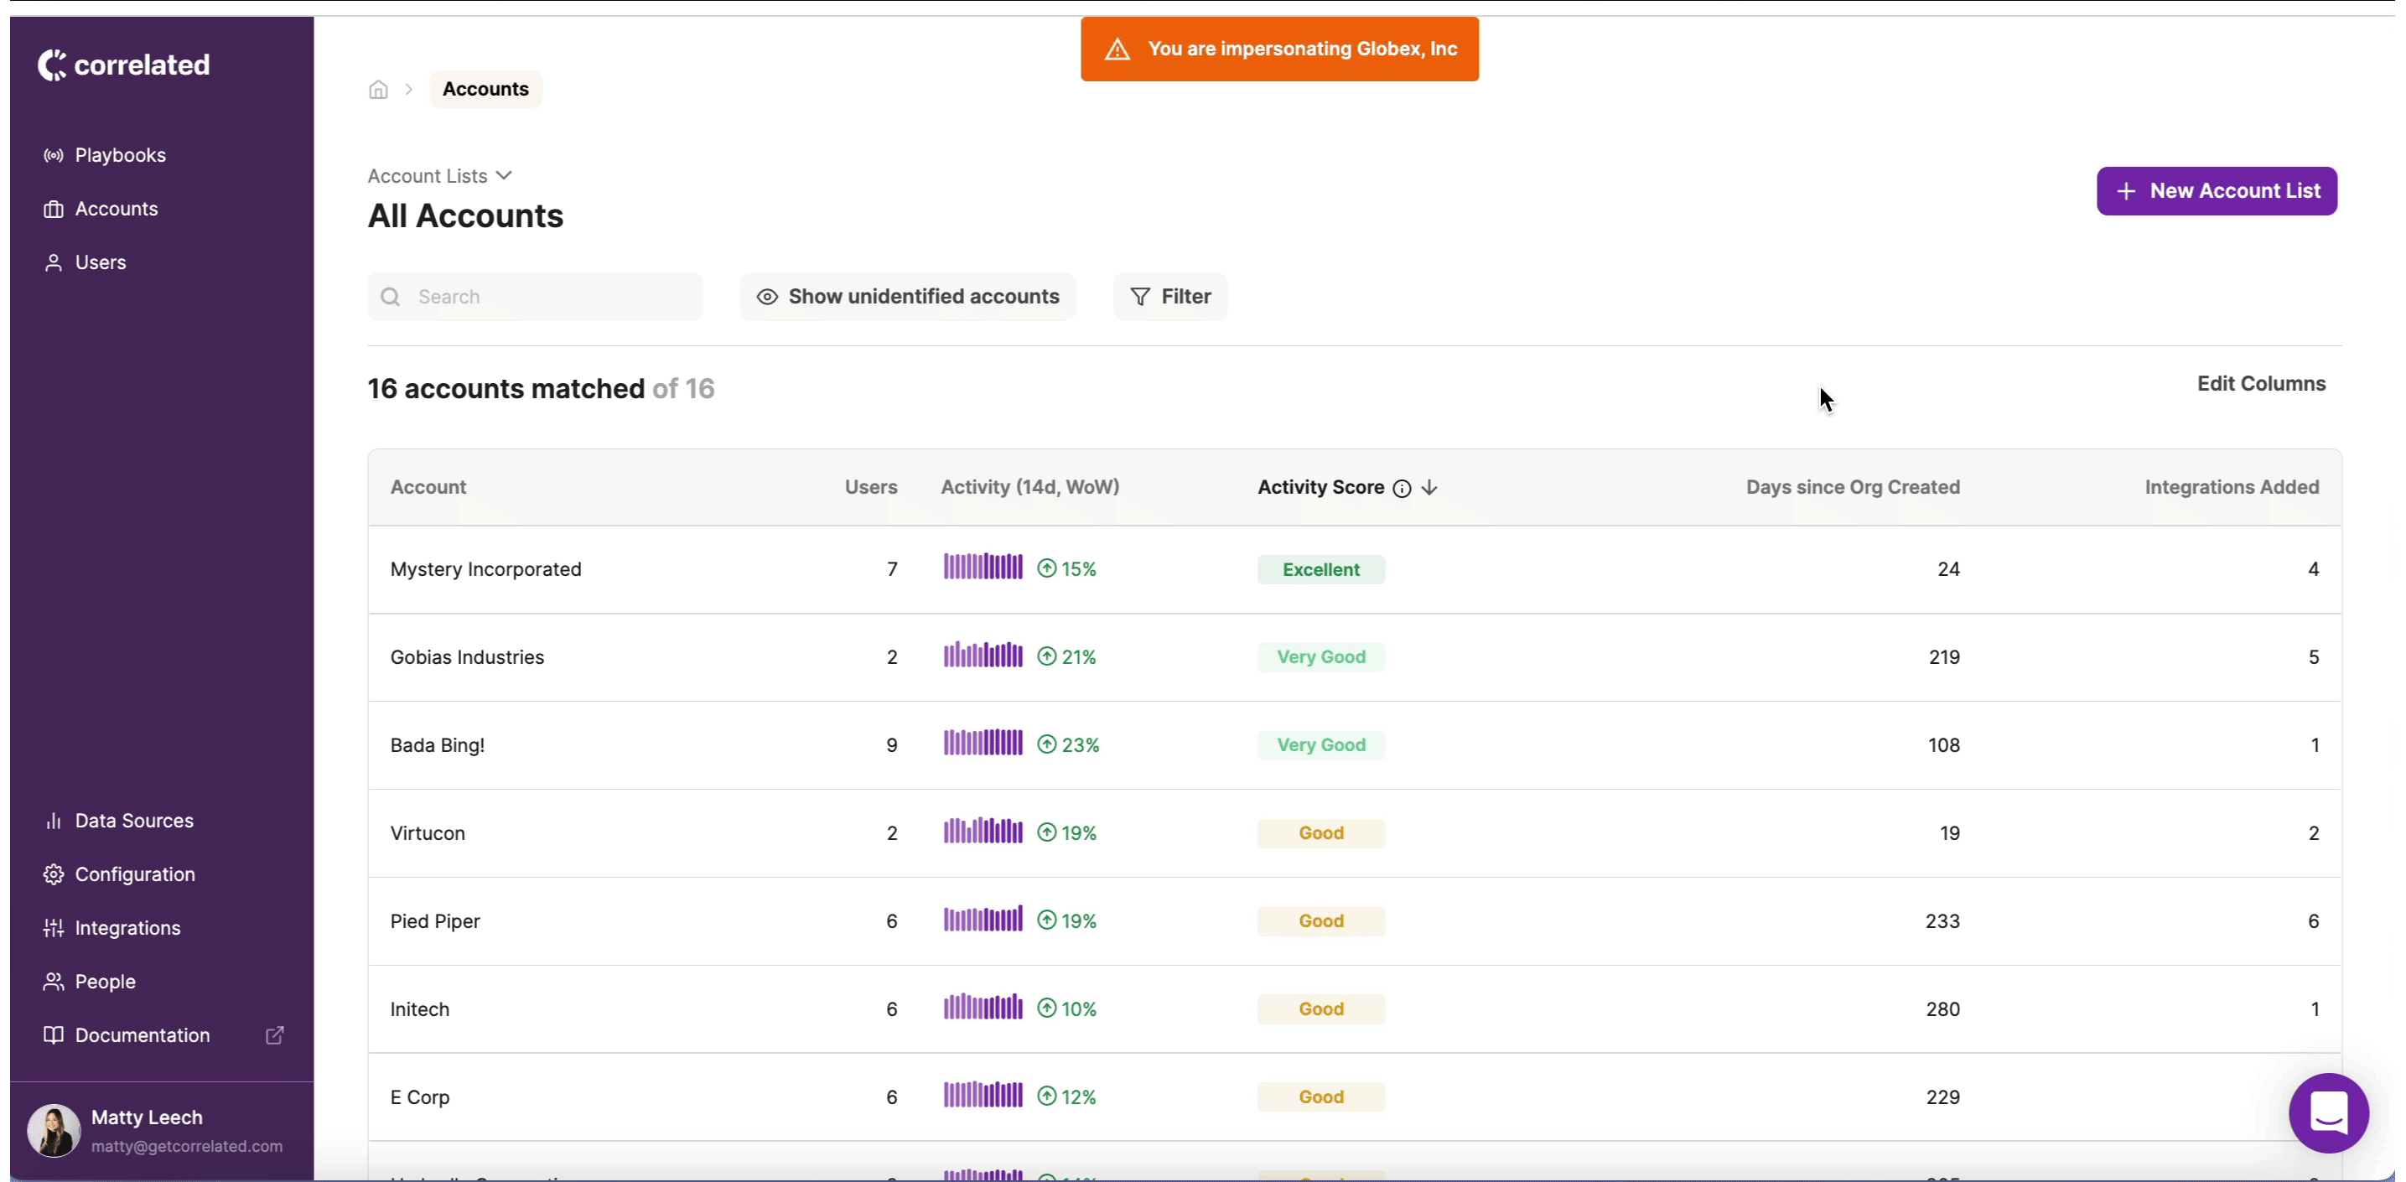The image size is (2406, 1182).
Task: Click the matty@getcorrelated.com email text
Action: coord(187,1147)
